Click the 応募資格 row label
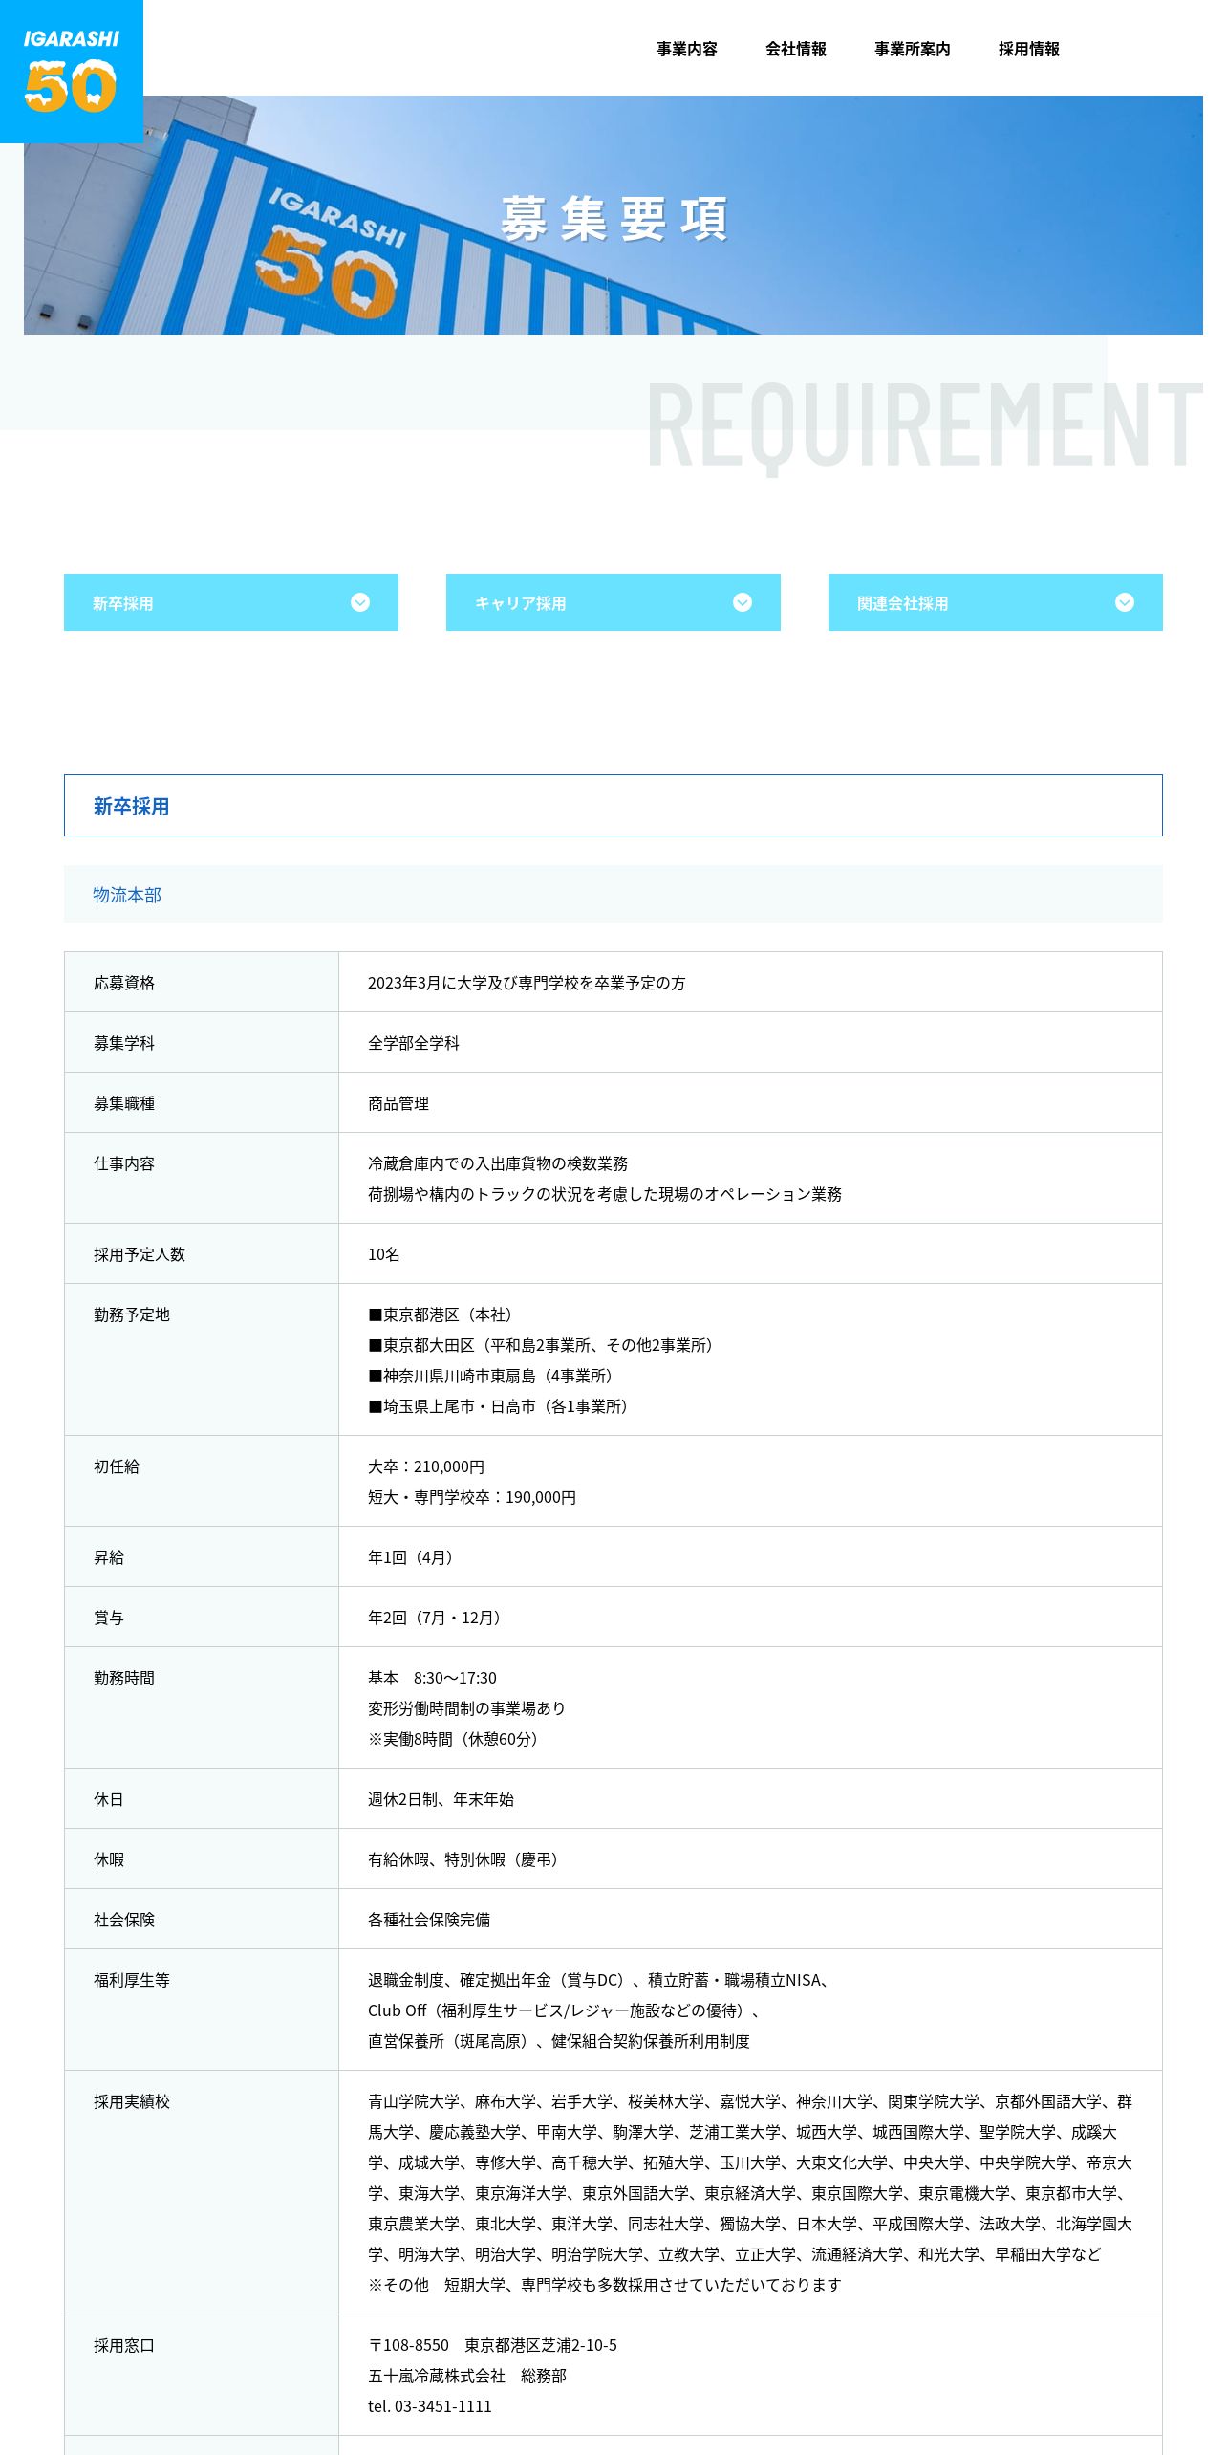The height and width of the screenshot is (2455, 1227). click(x=124, y=983)
